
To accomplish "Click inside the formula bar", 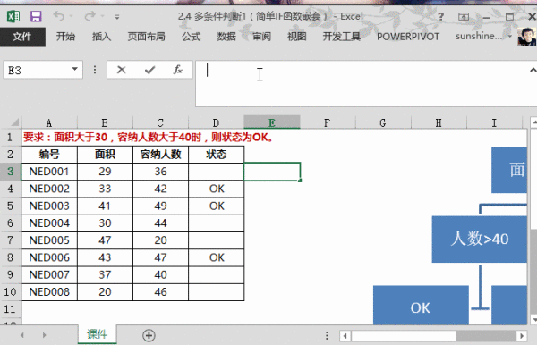I will 363,84.
